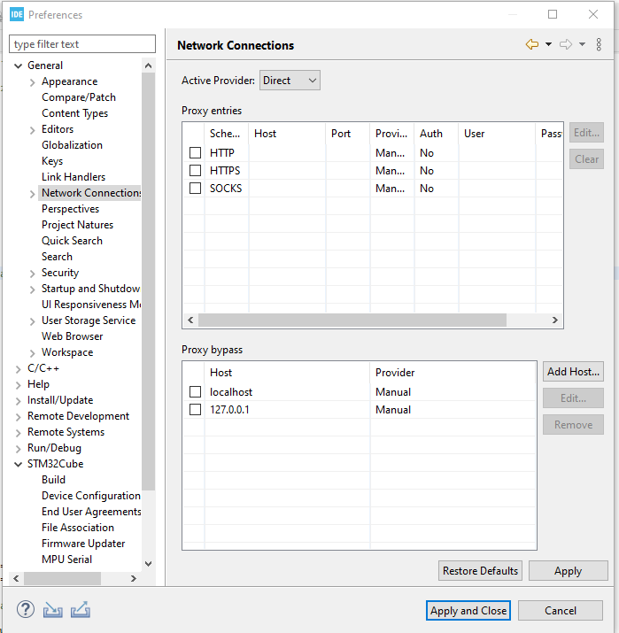Click the forward navigation arrow icon
The width and height of the screenshot is (619, 633).
[x=566, y=44]
